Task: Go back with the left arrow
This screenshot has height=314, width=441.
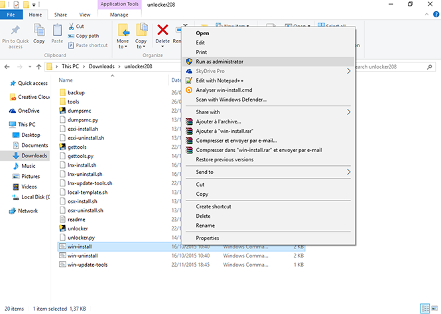Action: point(7,67)
